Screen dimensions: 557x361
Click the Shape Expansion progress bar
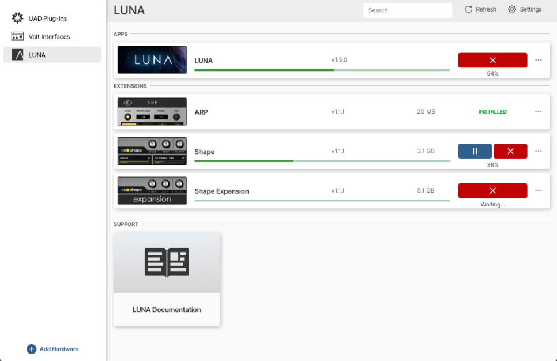coord(322,201)
